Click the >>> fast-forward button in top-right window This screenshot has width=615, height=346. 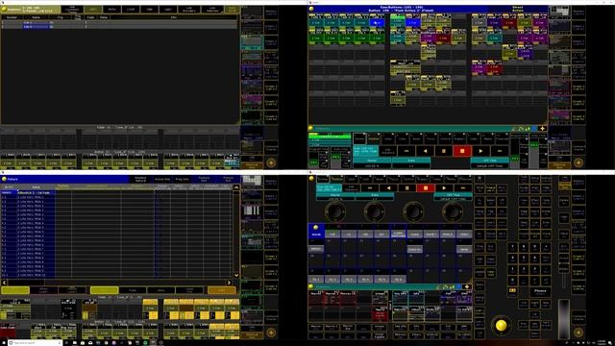point(500,151)
